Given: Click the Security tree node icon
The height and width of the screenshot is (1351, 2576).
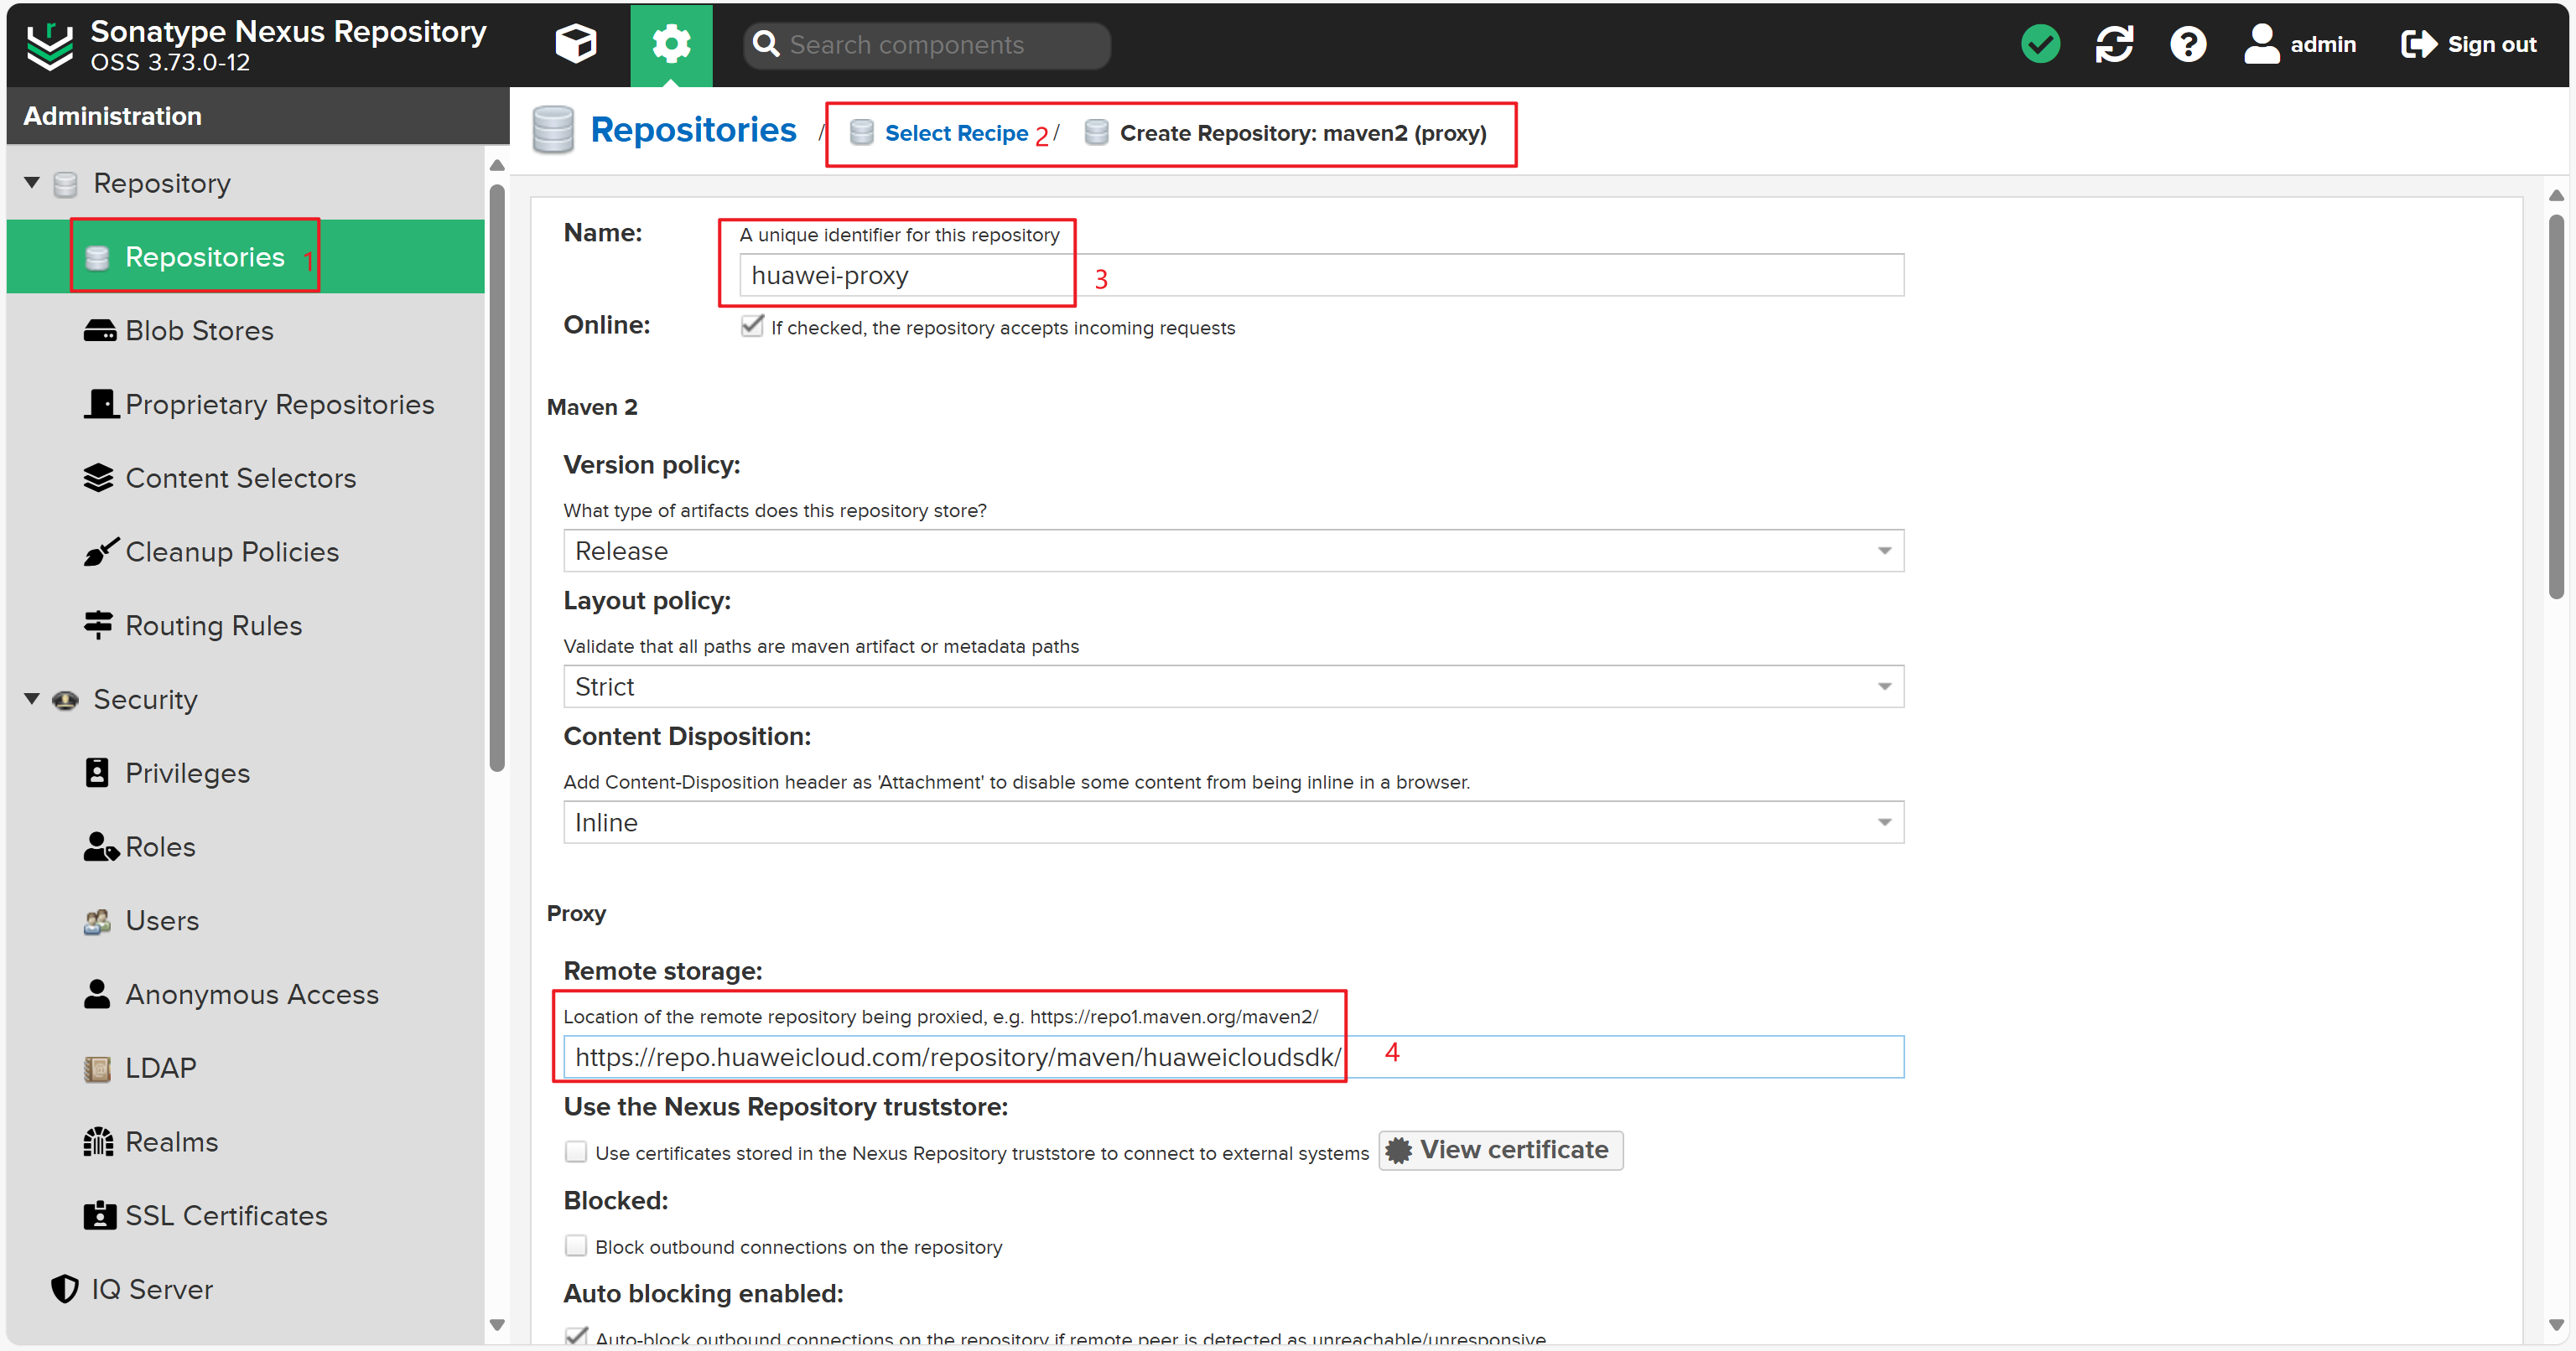Looking at the screenshot, I should [65, 700].
